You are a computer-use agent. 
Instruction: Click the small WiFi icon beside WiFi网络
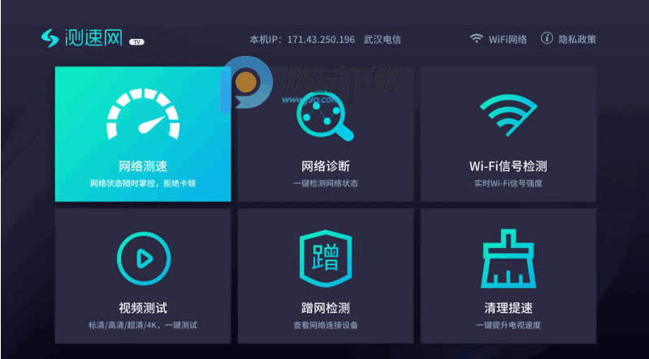point(477,38)
